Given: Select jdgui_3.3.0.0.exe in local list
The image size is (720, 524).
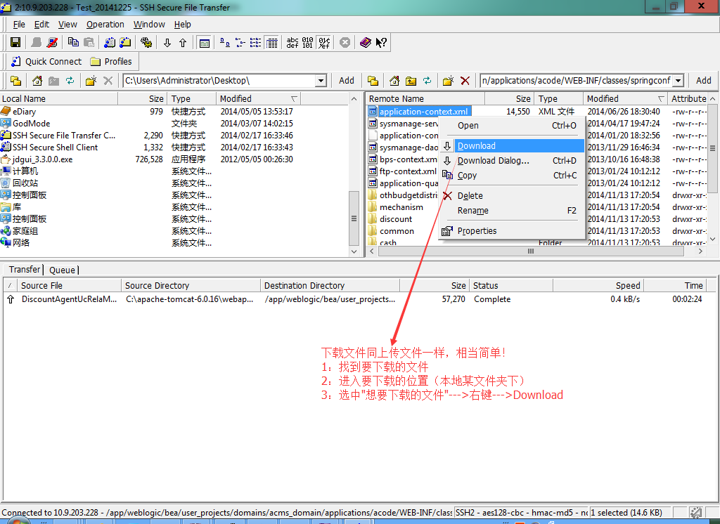Looking at the screenshot, I should [x=42, y=159].
